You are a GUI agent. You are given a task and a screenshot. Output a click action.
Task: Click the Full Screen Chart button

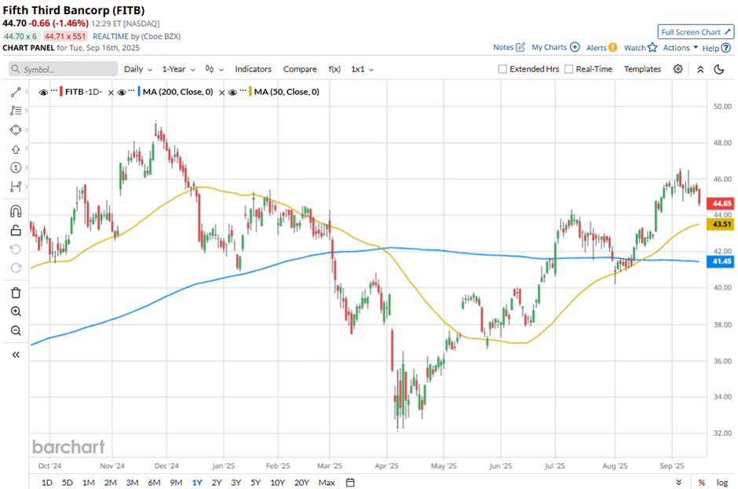(x=695, y=32)
